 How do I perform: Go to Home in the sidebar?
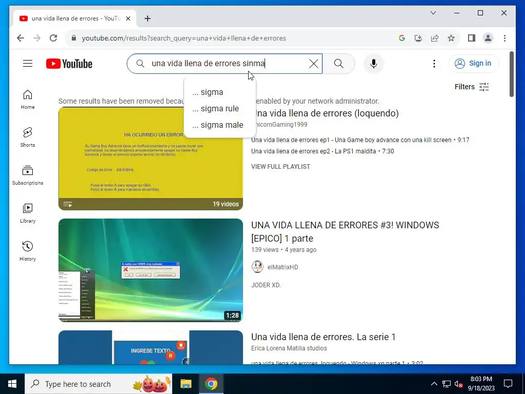[x=28, y=100]
